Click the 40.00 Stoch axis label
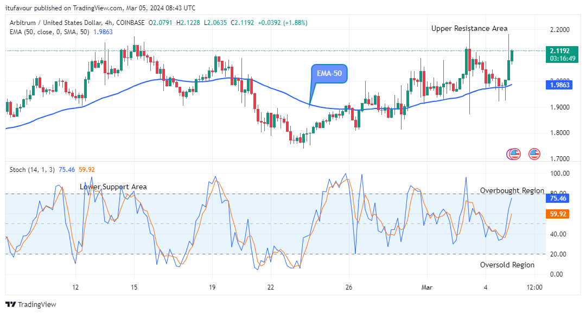 (558, 234)
